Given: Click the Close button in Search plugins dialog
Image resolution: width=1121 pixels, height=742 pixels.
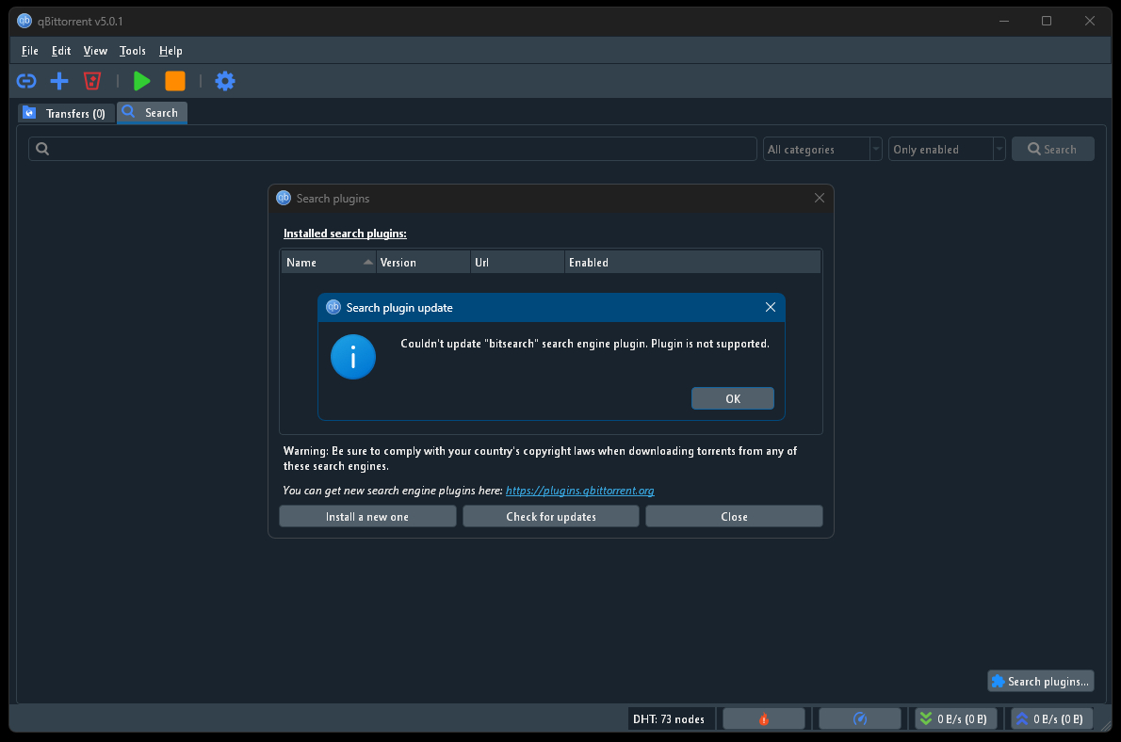Looking at the screenshot, I should (x=734, y=516).
